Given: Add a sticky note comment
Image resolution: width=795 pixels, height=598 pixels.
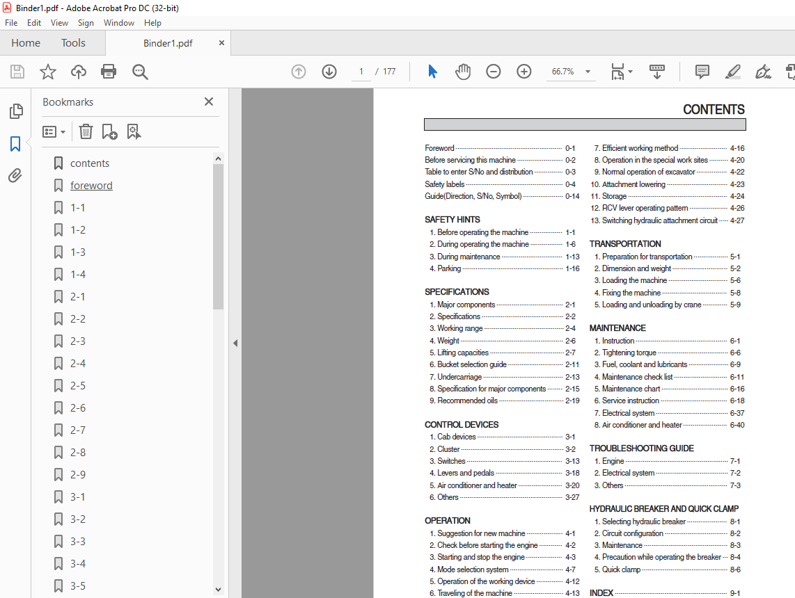Looking at the screenshot, I should [x=702, y=72].
